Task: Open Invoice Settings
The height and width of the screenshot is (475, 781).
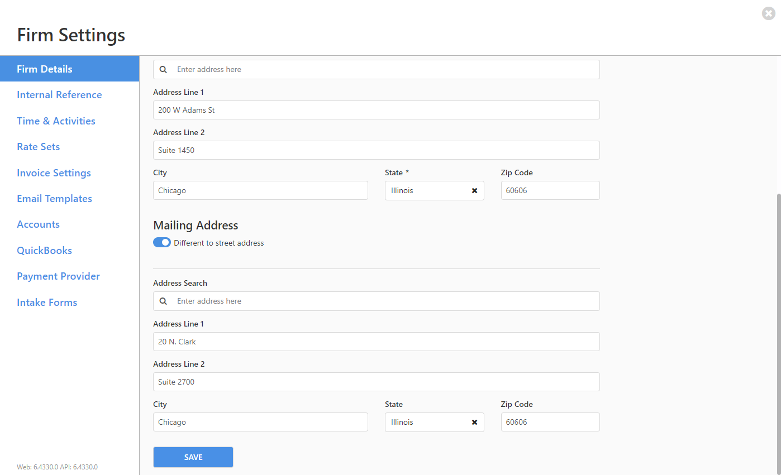Action: pos(54,172)
